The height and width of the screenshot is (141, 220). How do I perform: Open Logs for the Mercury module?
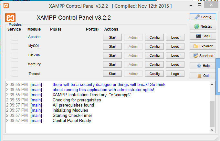pos(175,64)
